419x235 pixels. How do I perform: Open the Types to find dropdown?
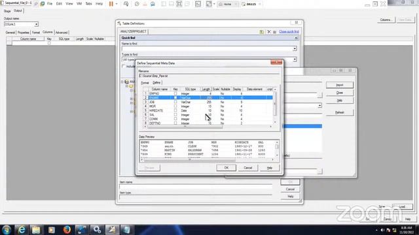[295, 59]
